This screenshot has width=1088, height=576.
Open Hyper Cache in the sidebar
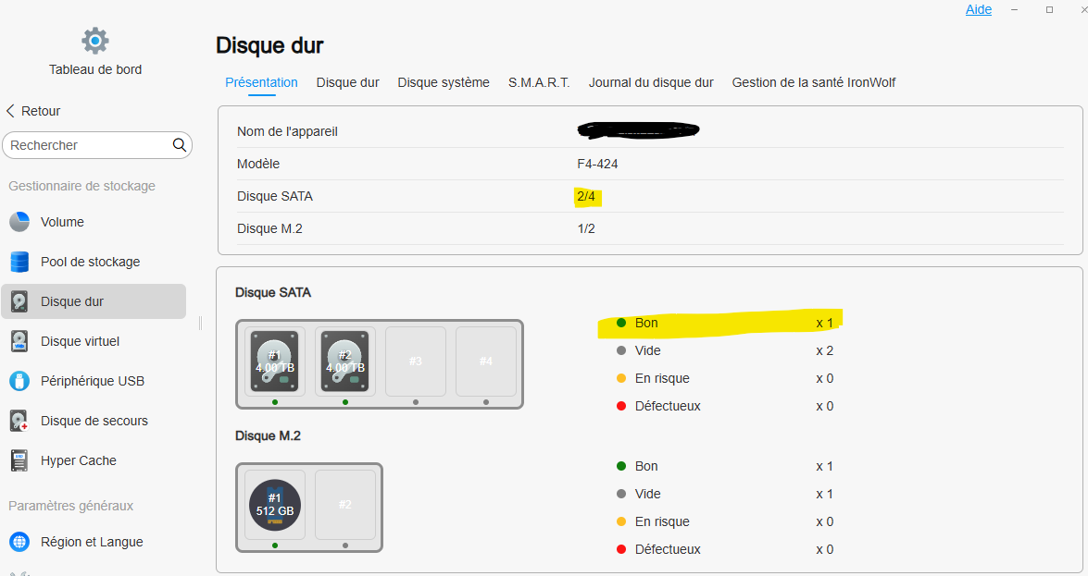(x=94, y=460)
